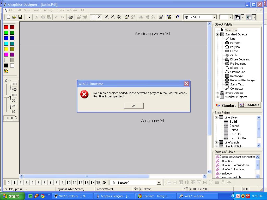Viewport: 267px width, 200px height.
Task: Select the Static Text object
Action: coord(237,84)
